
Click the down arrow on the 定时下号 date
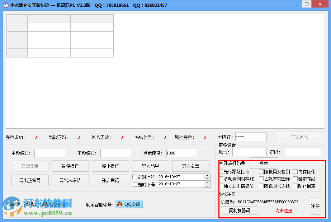click(x=206, y=186)
